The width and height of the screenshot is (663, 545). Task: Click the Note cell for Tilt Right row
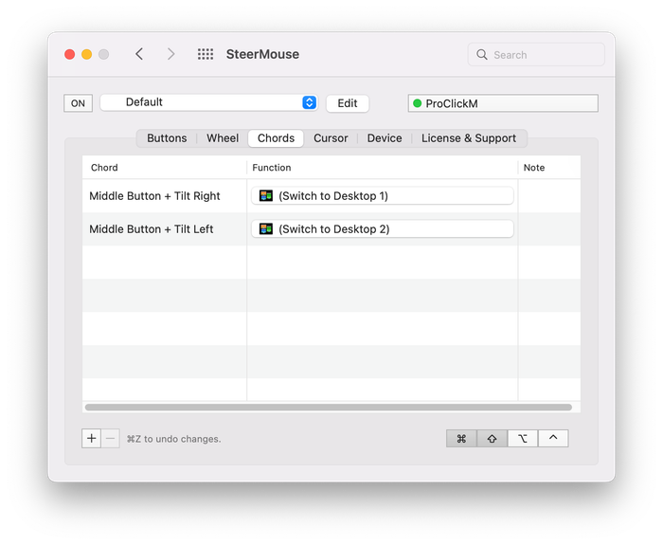[x=549, y=195]
